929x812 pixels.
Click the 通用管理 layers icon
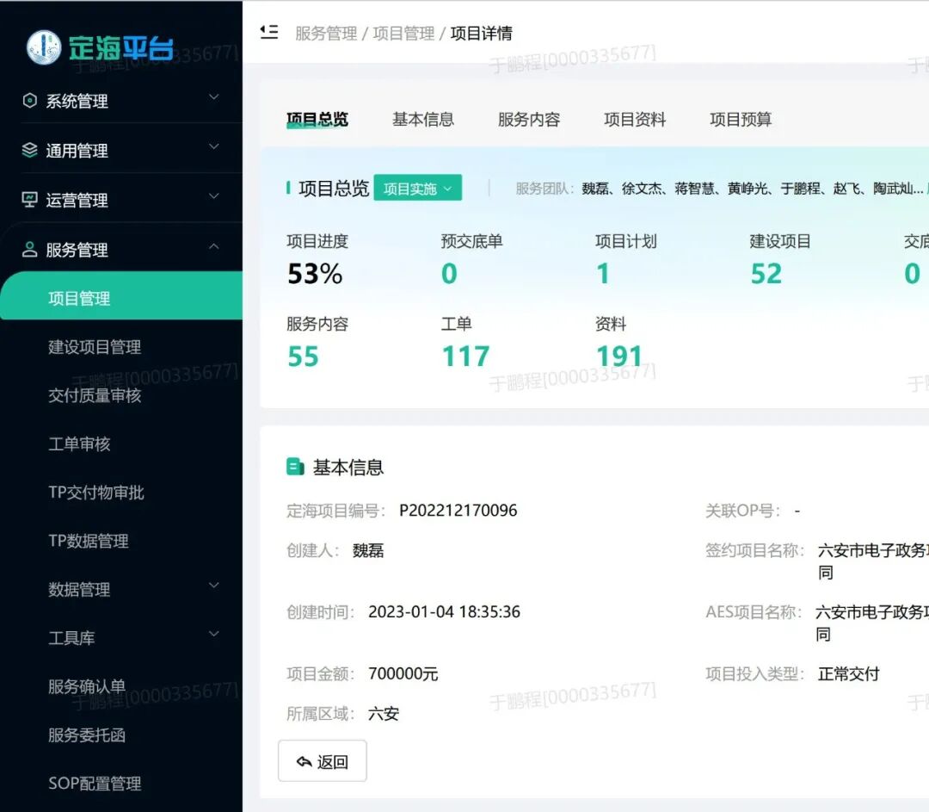click(x=29, y=150)
